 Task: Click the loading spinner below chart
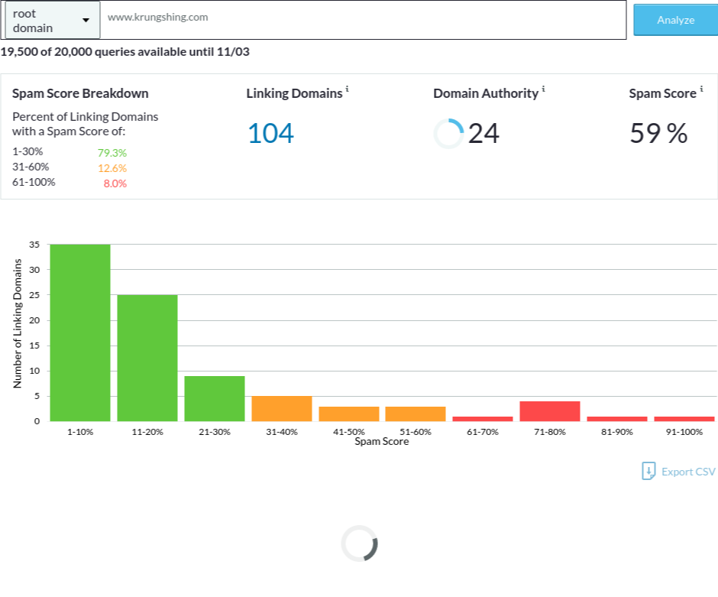pyautogui.click(x=359, y=543)
